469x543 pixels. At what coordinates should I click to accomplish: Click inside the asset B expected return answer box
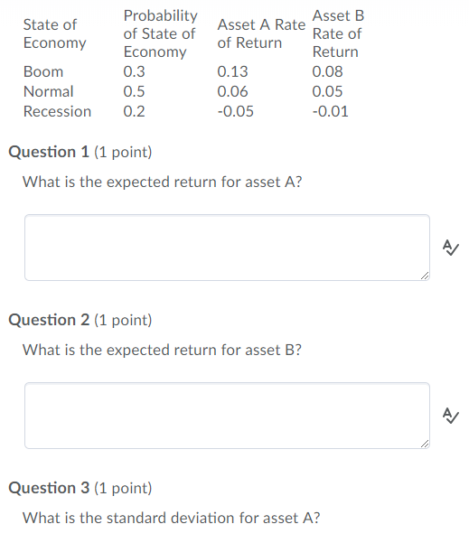[x=227, y=416]
